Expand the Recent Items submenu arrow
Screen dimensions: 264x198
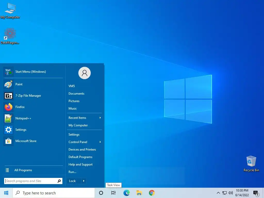point(100,118)
